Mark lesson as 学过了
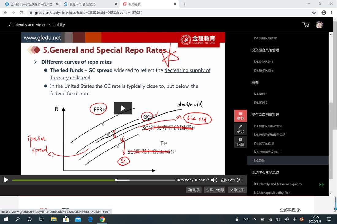The image size is (337, 224). [237, 190]
